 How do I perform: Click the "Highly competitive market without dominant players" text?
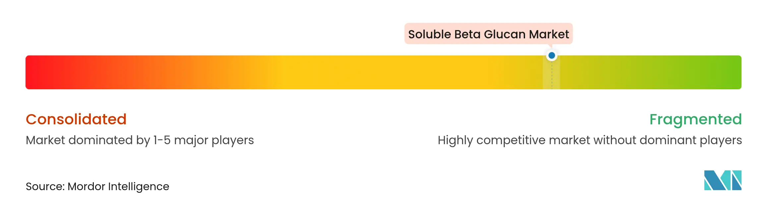590,140
